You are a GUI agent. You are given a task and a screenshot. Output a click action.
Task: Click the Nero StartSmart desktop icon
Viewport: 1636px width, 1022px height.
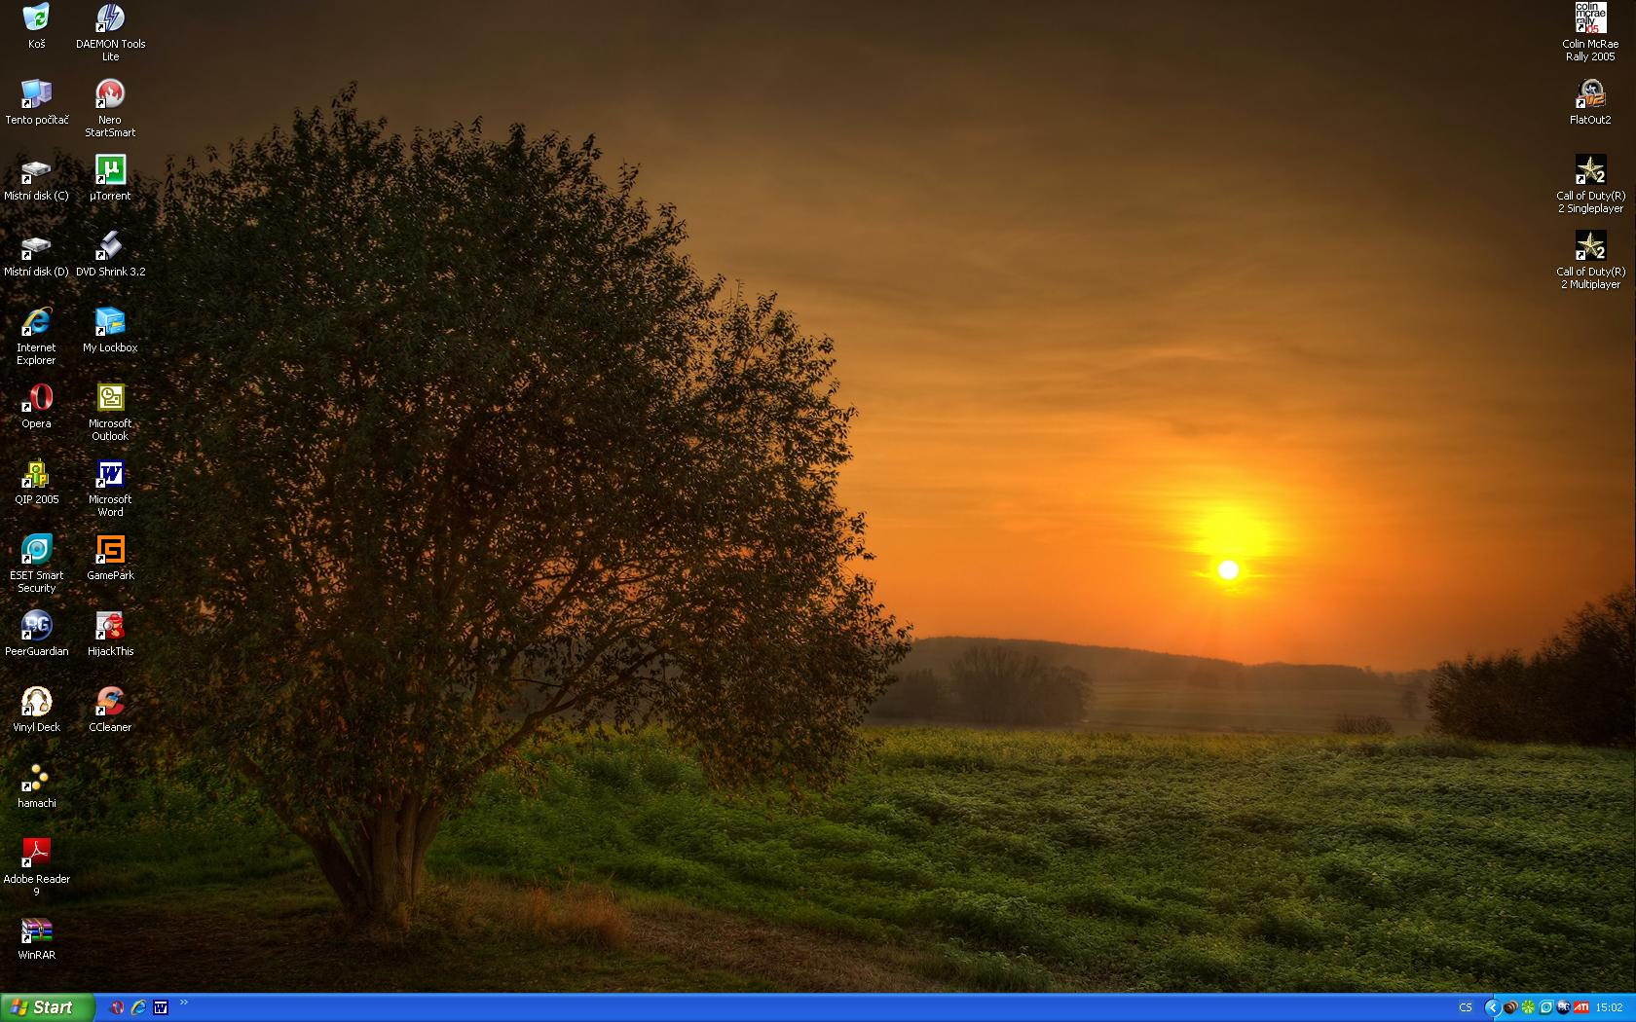110,95
